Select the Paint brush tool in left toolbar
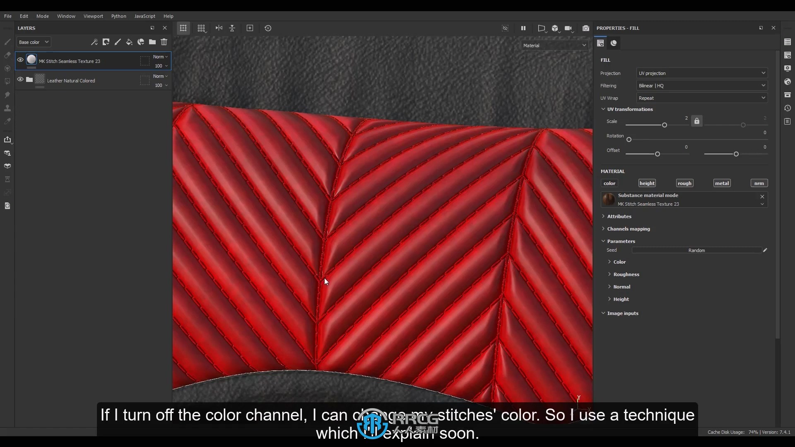 7,42
